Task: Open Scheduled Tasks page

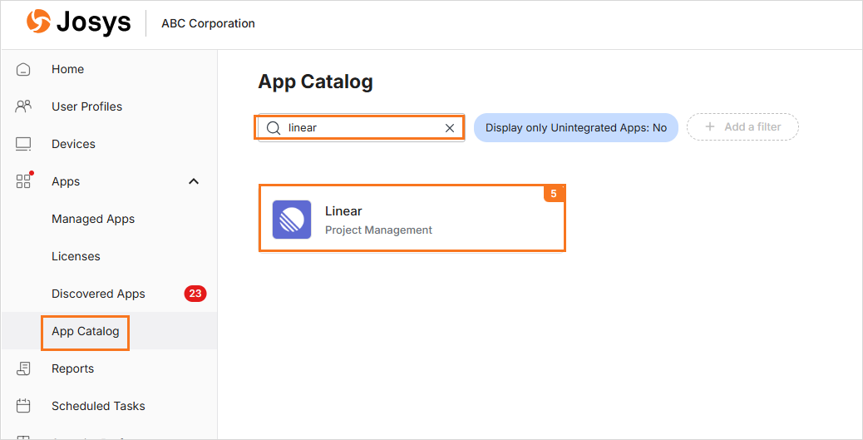Action: (98, 406)
